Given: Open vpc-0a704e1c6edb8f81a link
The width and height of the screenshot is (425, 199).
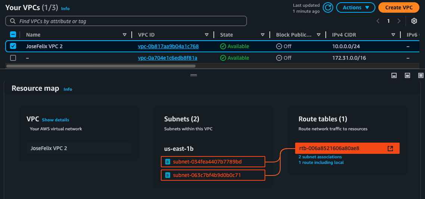Looking at the screenshot, I should click(168, 58).
